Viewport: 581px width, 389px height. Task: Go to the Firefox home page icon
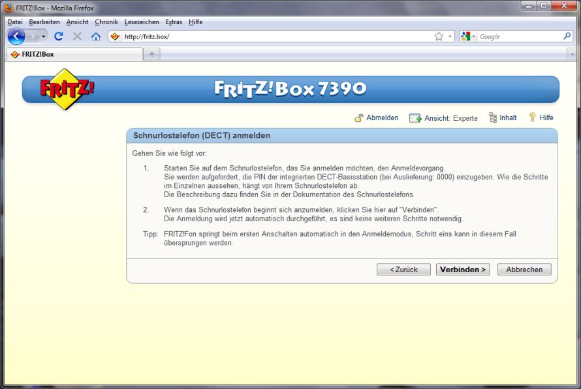[x=96, y=37]
